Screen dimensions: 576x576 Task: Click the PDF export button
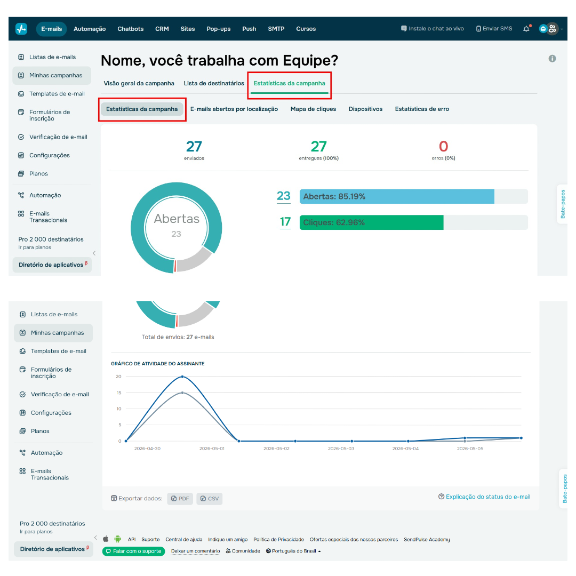click(x=180, y=499)
